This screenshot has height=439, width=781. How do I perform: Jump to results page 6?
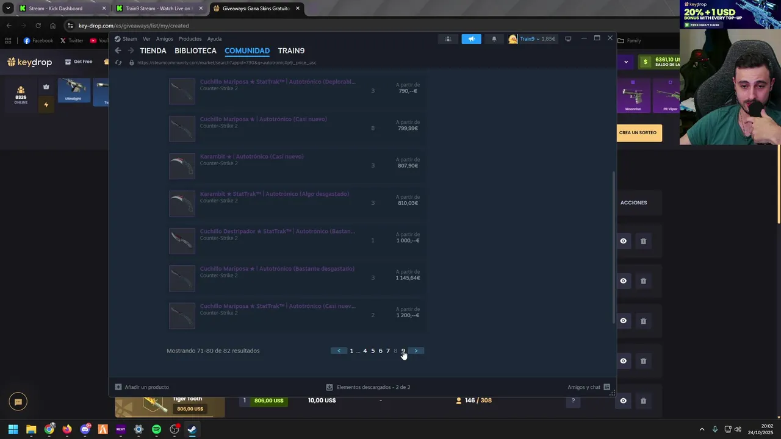point(380,351)
